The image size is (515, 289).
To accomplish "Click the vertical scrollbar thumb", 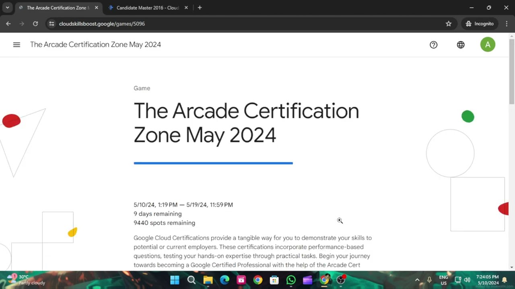I will 512,71.
